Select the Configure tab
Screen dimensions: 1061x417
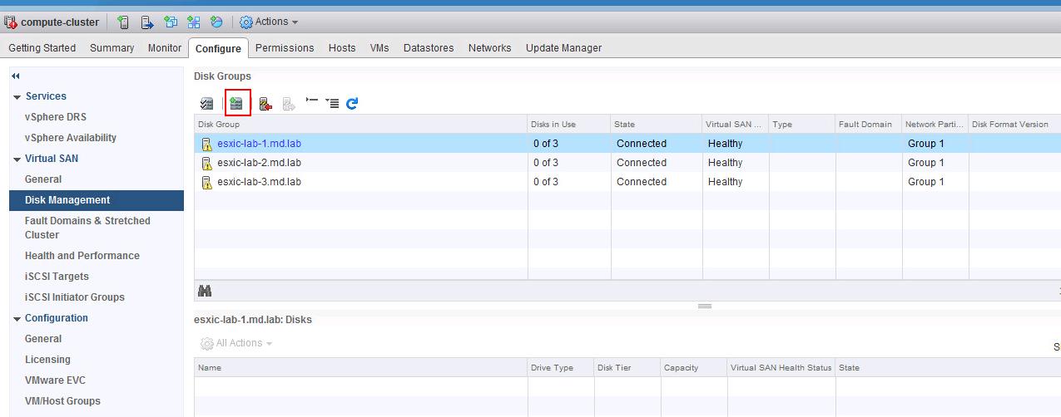218,49
